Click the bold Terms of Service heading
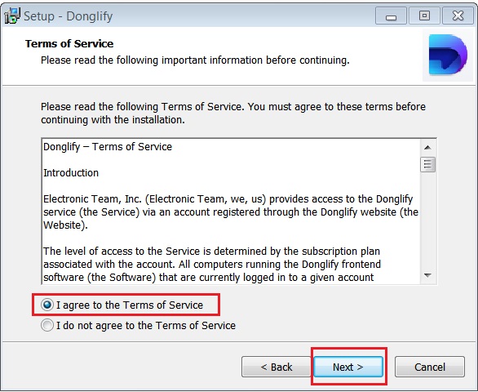Image resolution: width=478 pixels, height=392 pixels. [69, 43]
